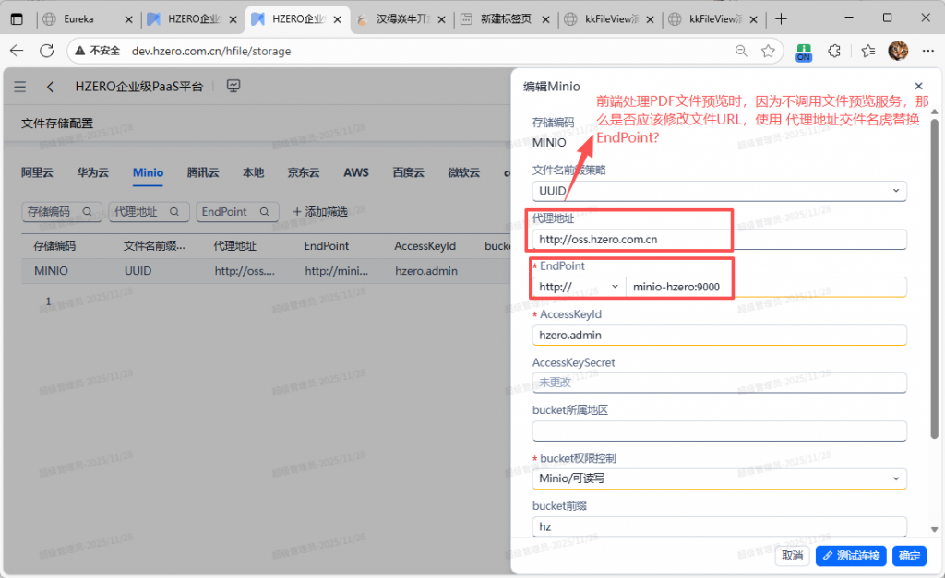
Task: Click 添加筛选 to add a filter
Action: click(x=319, y=212)
